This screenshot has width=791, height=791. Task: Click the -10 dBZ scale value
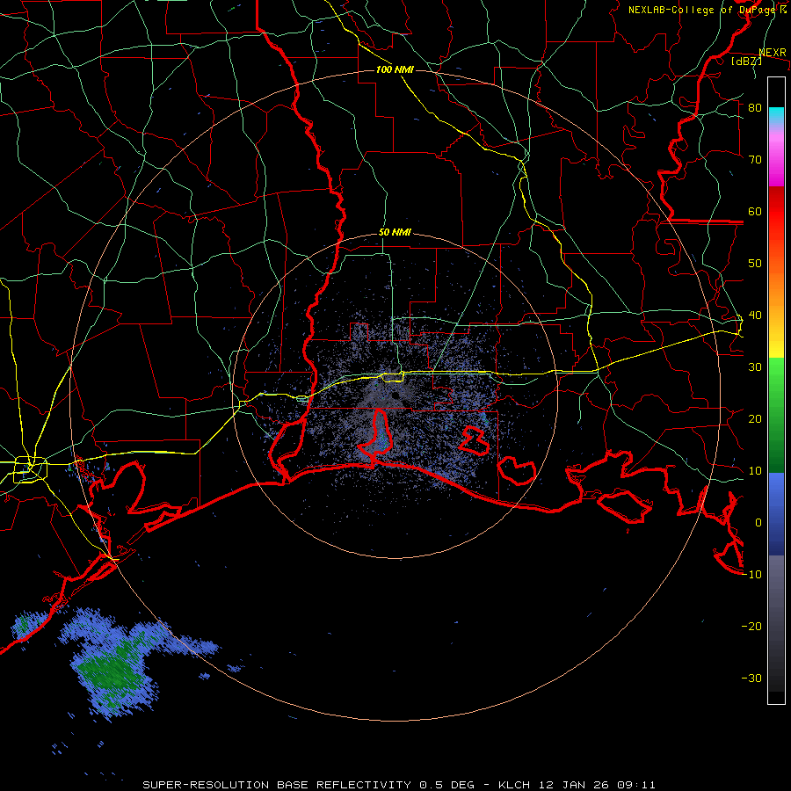tap(751, 575)
